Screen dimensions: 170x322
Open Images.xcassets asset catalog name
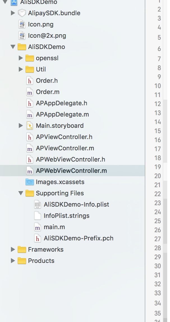point(60,182)
